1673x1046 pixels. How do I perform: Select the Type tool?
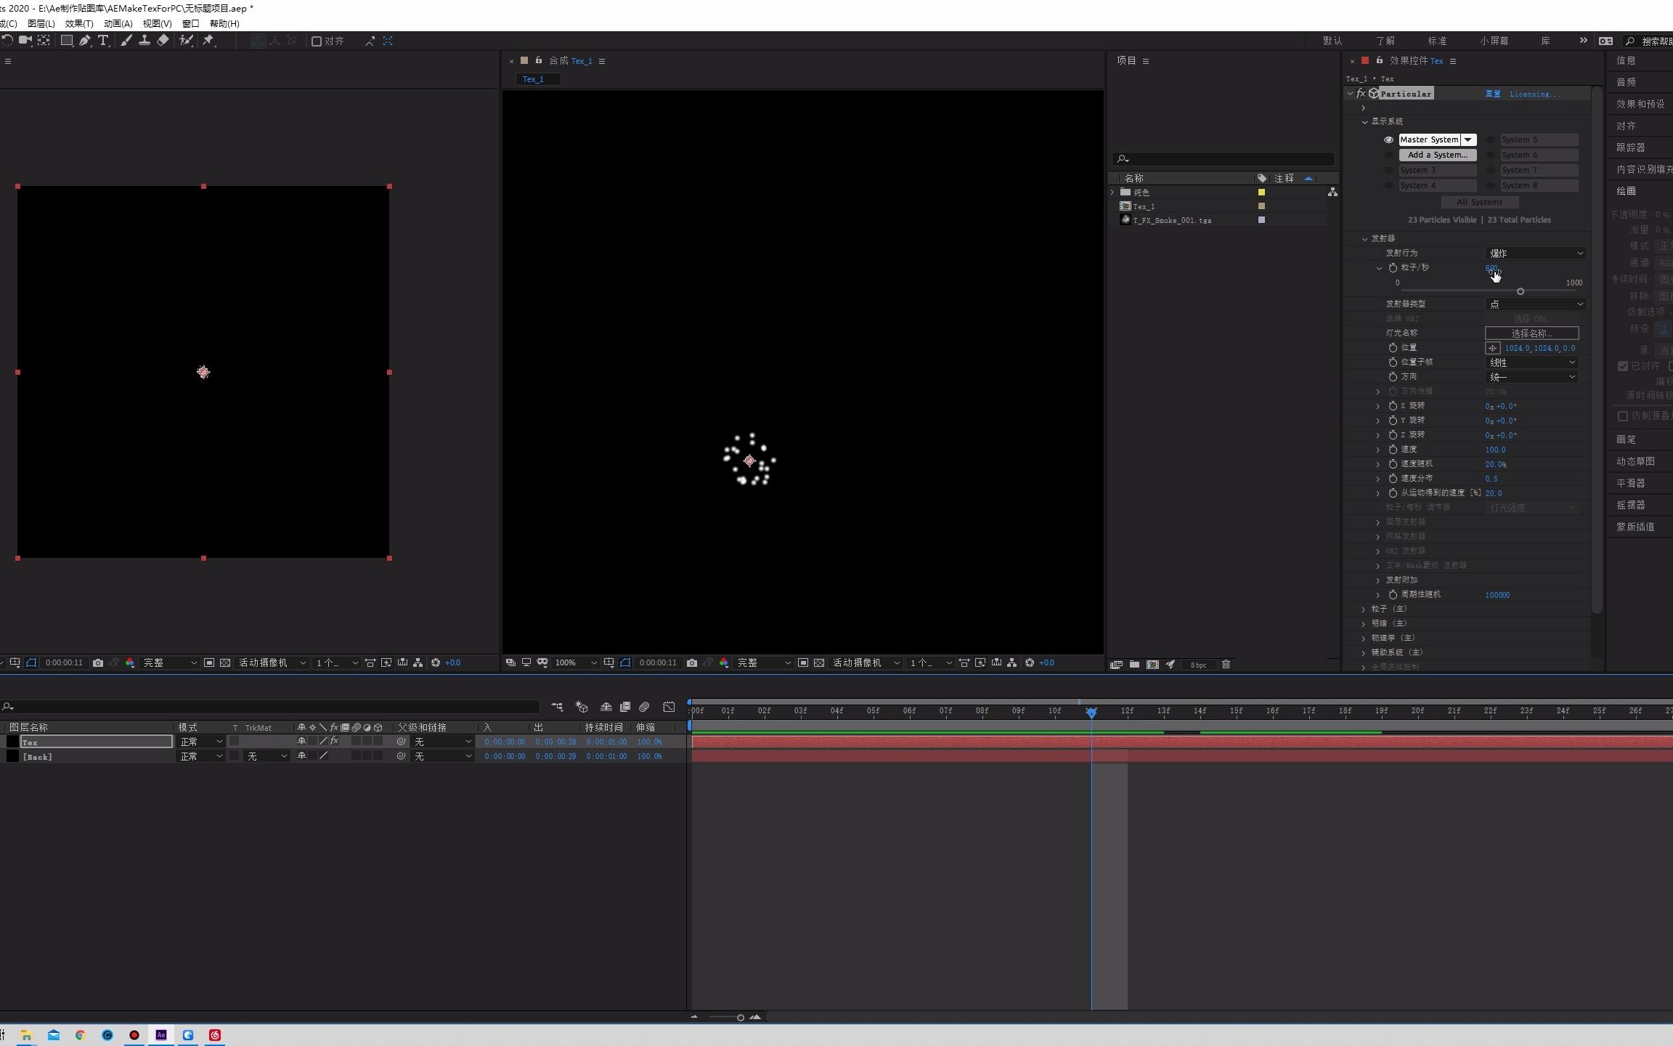(x=103, y=41)
